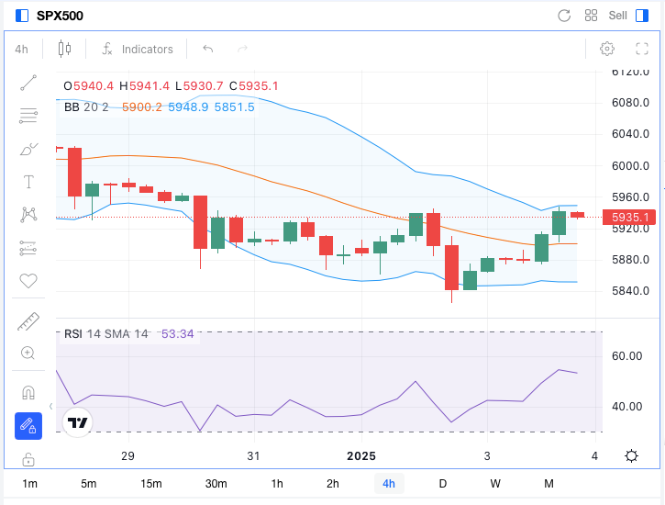Image resolution: width=665 pixels, height=505 pixels.
Task: Open the candlestick chart type dropdown
Action: (x=63, y=49)
